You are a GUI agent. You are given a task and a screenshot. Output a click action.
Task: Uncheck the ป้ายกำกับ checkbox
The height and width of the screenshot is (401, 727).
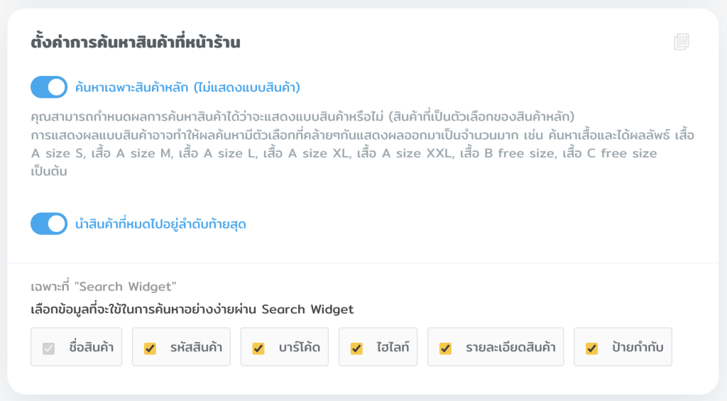591,348
